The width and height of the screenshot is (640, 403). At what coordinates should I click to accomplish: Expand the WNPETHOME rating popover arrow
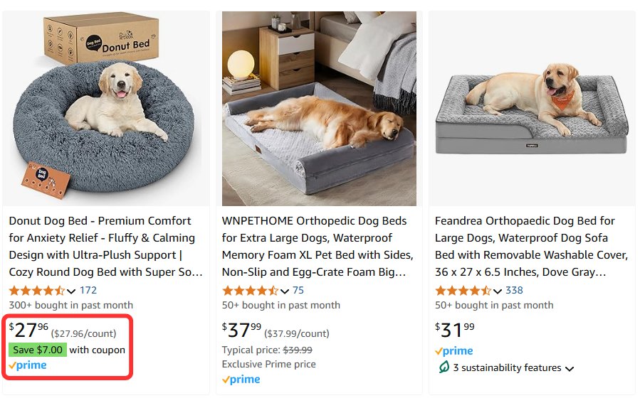[285, 291]
